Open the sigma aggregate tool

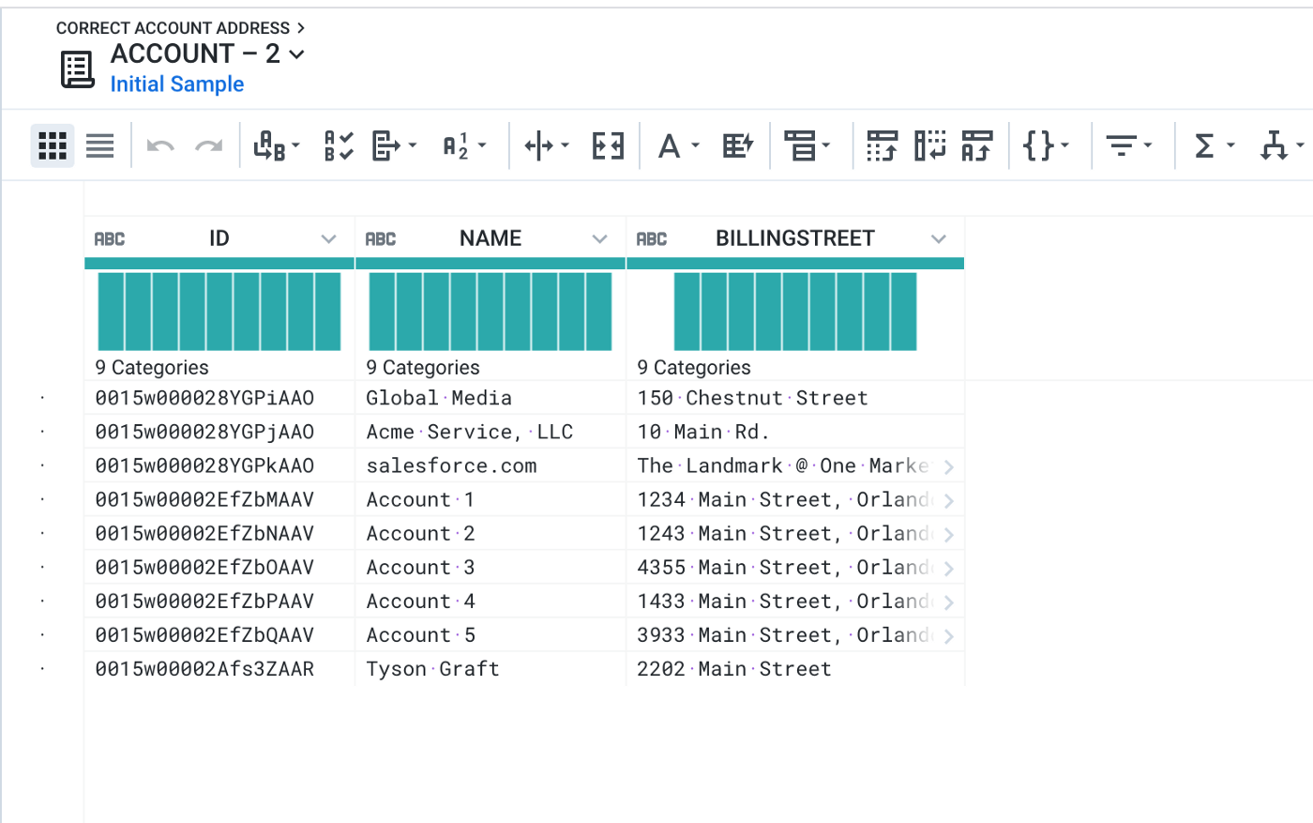tap(1214, 145)
